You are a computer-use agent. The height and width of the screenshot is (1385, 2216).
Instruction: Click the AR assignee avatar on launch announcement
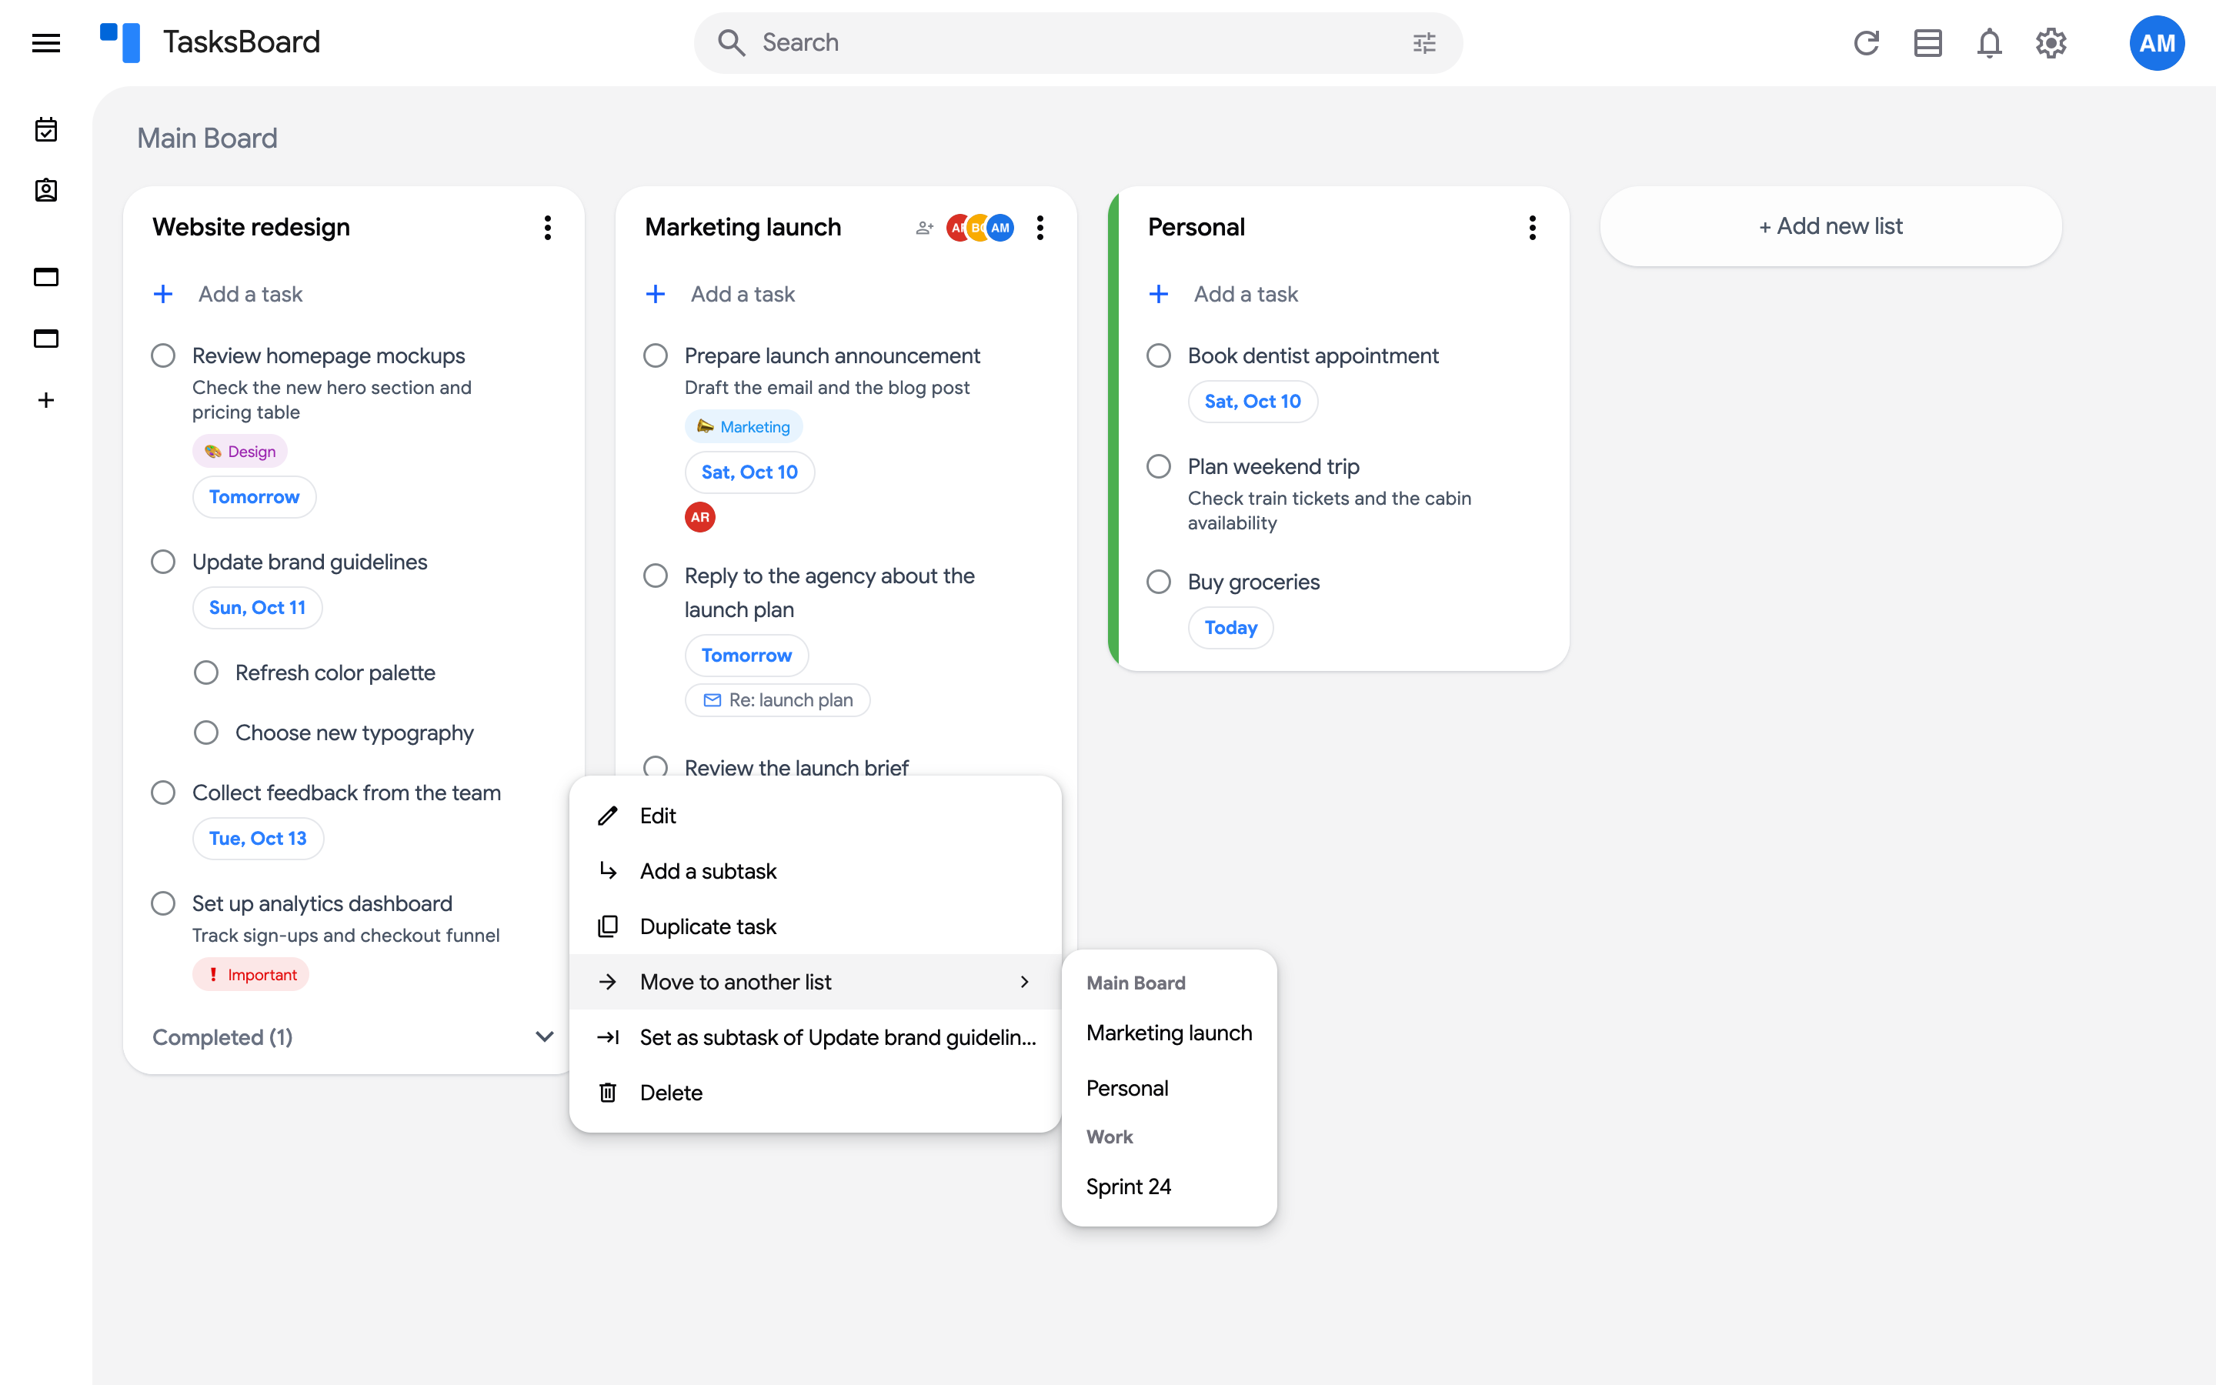coord(699,518)
